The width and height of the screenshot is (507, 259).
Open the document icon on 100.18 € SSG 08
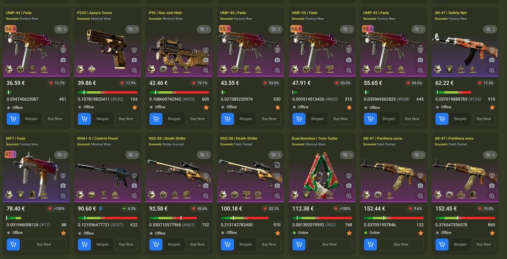(x=277, y=165)
